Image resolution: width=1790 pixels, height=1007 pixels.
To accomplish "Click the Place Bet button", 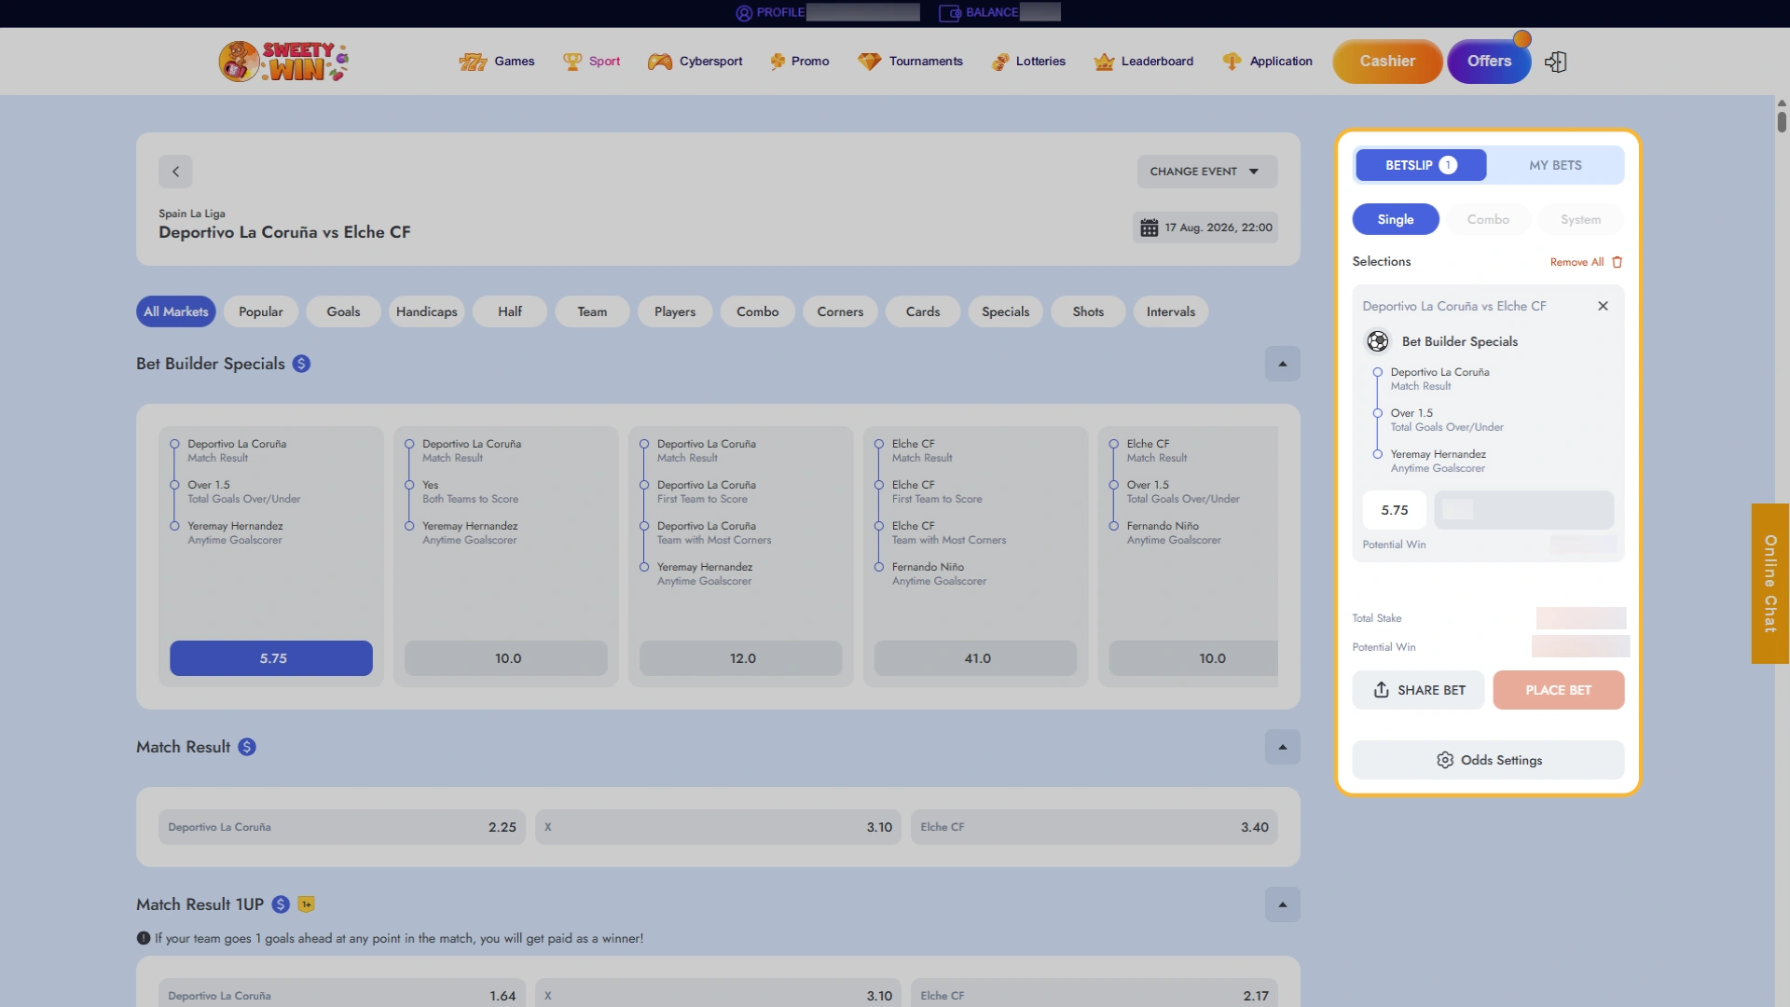I will (x=1558, y=690).
